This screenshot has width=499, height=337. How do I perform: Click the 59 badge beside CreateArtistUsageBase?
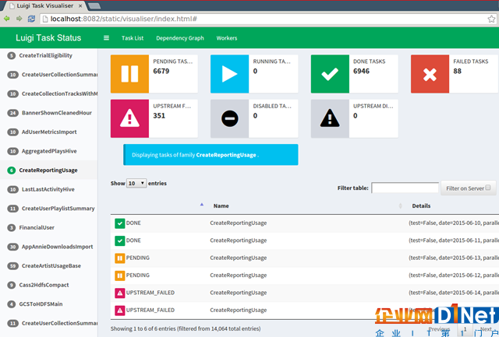tap(12, 266)
